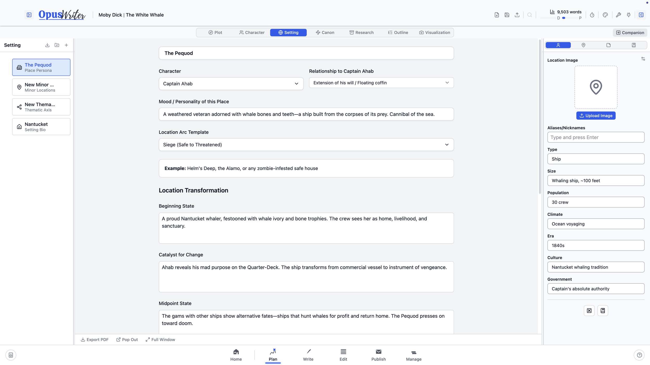Image resolution: width=650 pixels, height=365 pixels.
Task: Click Pop Out
Action: (127, 340)
